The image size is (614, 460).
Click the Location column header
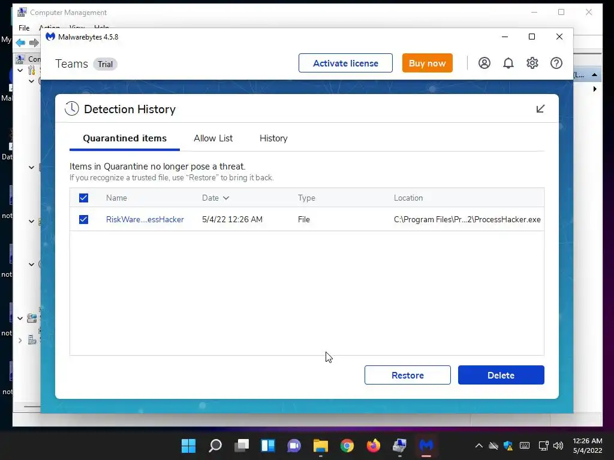408,198
